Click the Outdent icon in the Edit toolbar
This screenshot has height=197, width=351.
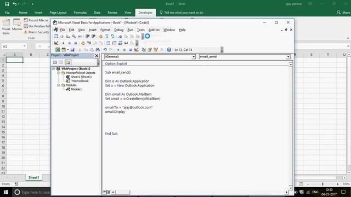(94, 37)
